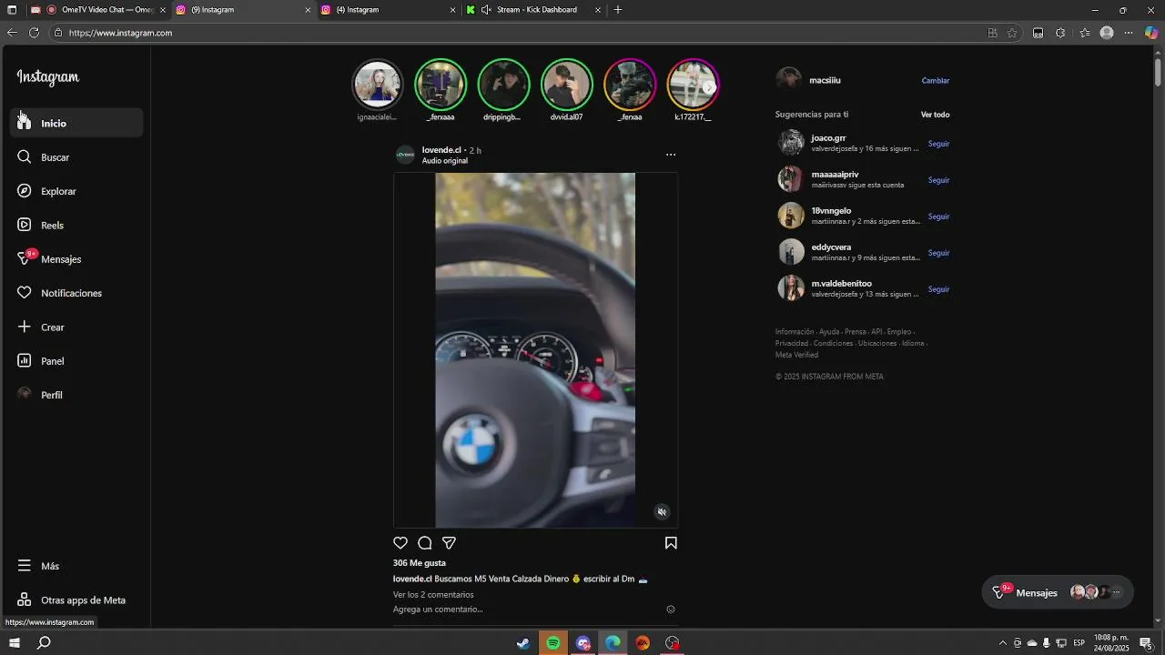Open a new browser tab

pos(618,10)
